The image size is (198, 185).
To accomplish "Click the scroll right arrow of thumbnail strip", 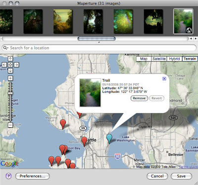I will click(196, 38).
